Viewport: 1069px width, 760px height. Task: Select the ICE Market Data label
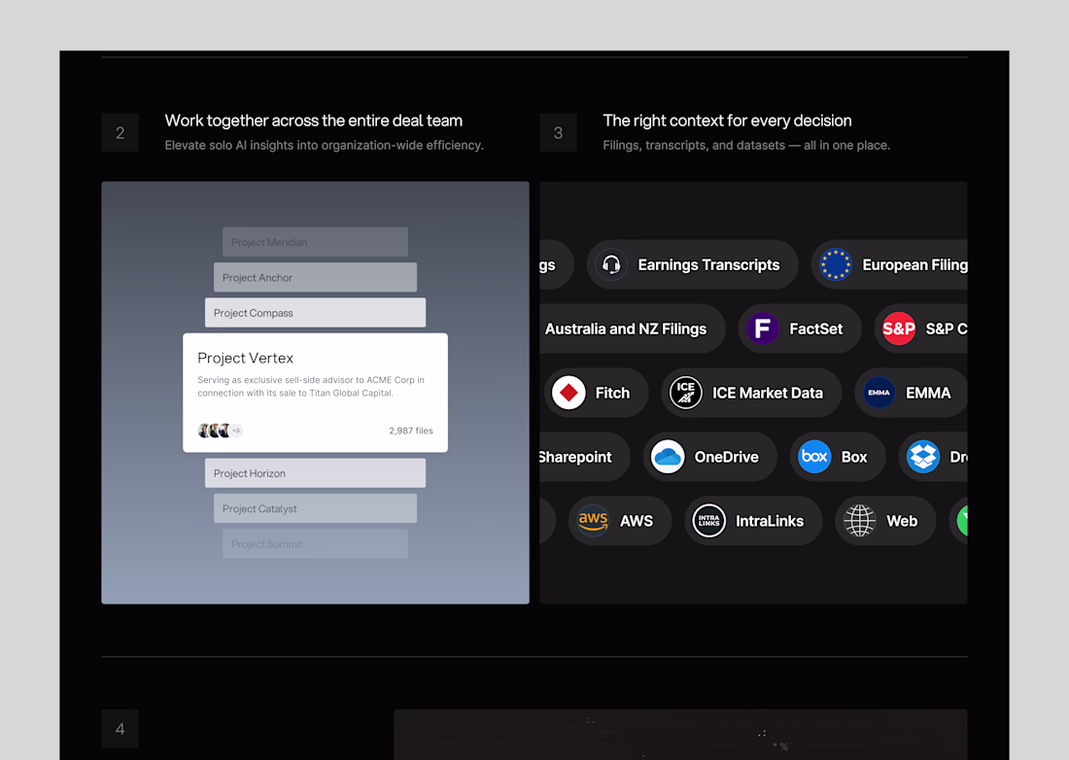click(x=768, y=393)
